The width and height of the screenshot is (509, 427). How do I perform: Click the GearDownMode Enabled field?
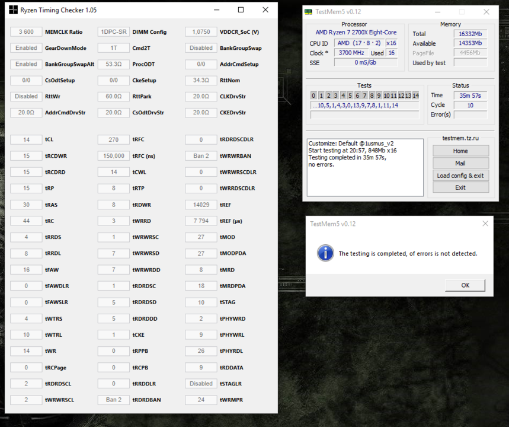[26, 48]
